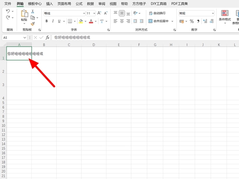239x179 pixels.
Task: Center text horizontally
Action: tap(122, 21)
